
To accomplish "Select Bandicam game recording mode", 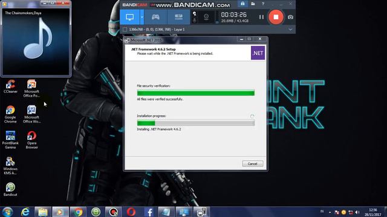I will pyautogui.click(x=155, y=17).
